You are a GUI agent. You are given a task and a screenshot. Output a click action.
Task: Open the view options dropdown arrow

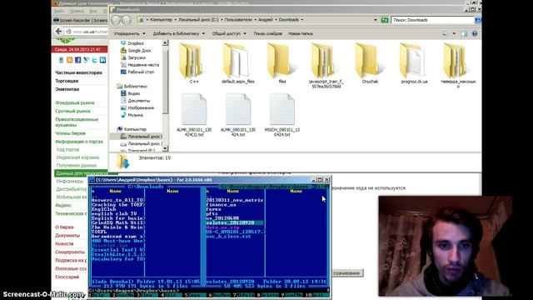pos(454,33)
